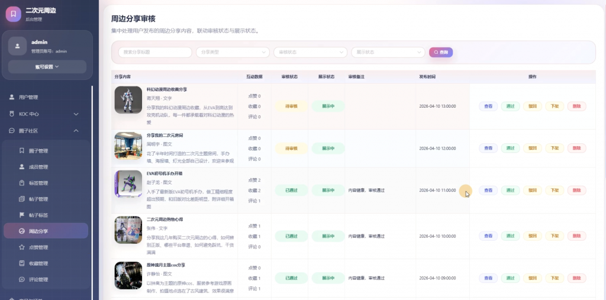This screenshot has width=606, height=300.
Task: Click the 帖子管理 copy icon
Action: (22, 199)
